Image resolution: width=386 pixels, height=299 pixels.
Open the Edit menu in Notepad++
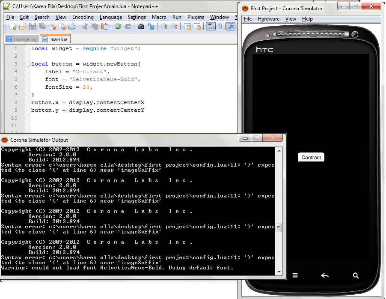pyautogui.click(x=24, y=17)
